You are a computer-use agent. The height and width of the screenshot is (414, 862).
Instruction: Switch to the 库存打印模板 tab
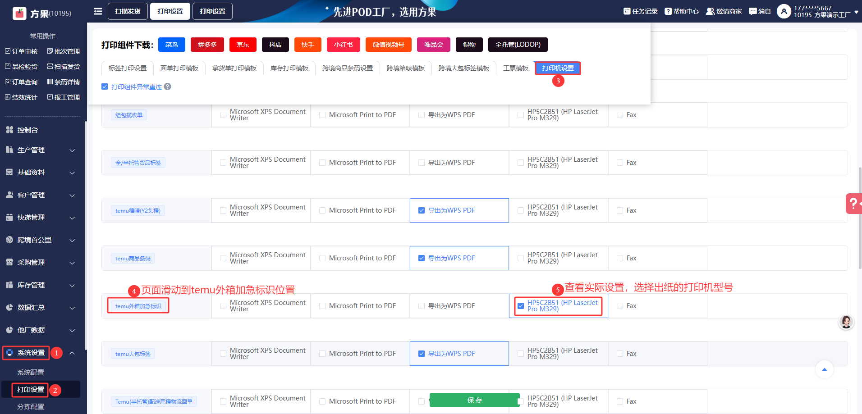(289, 68)
